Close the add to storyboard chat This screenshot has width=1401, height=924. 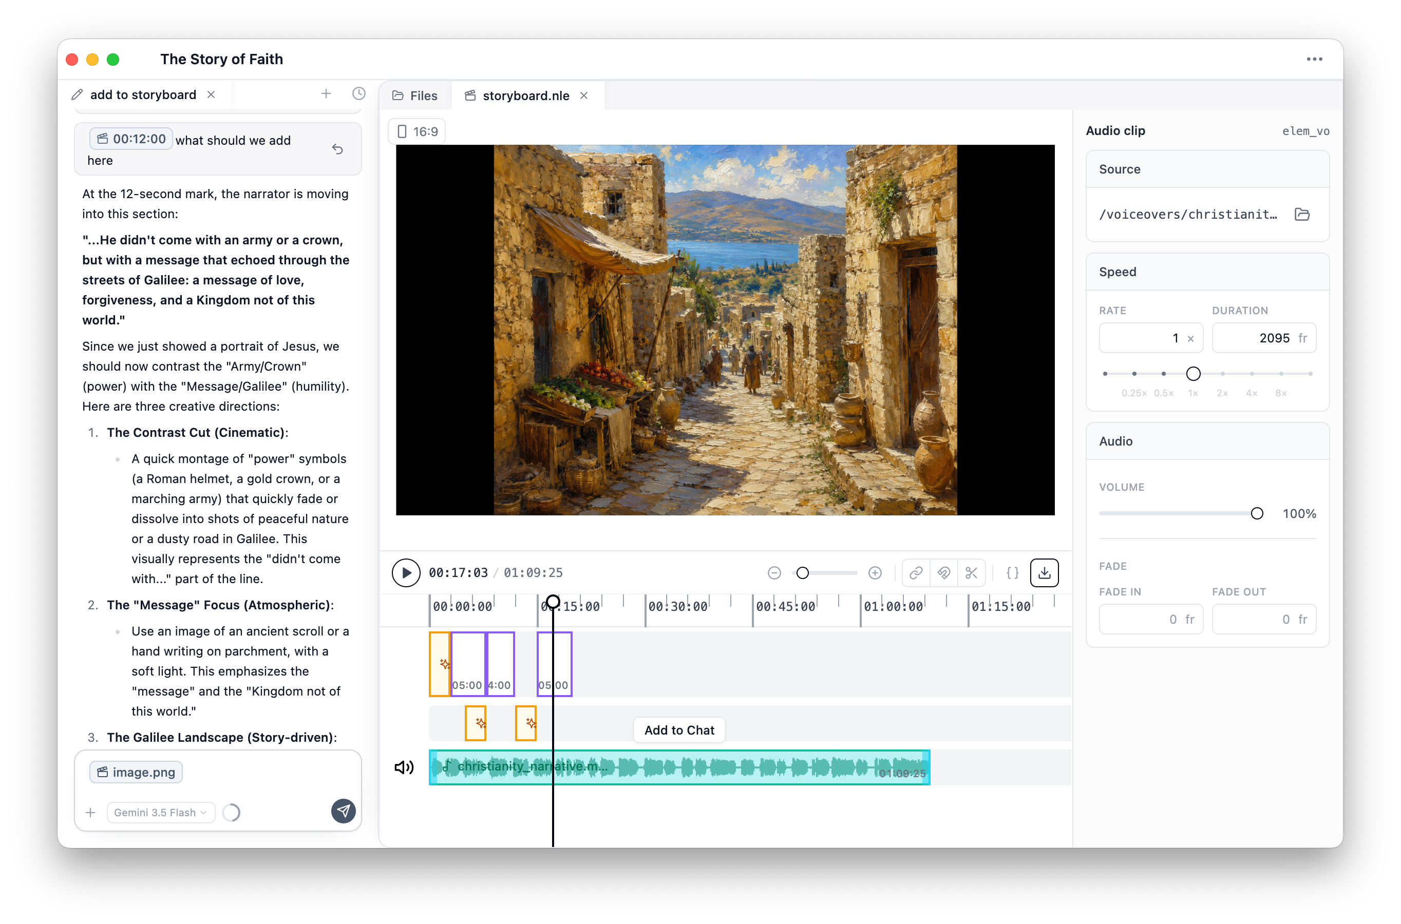(x=211, y=95)
